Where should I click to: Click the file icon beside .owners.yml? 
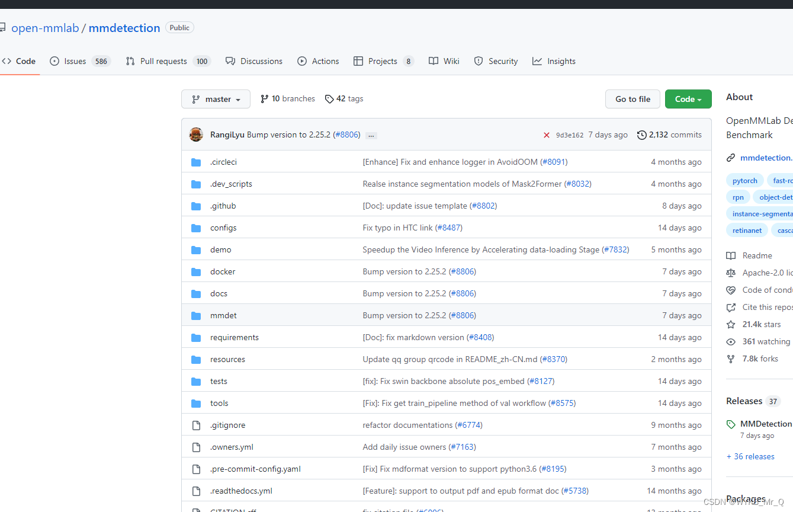[x=196, y=447]
